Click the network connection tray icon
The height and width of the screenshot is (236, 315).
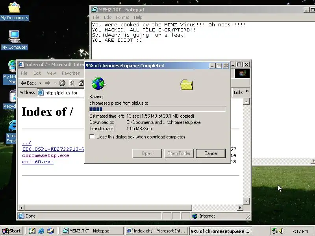point(274,231)
